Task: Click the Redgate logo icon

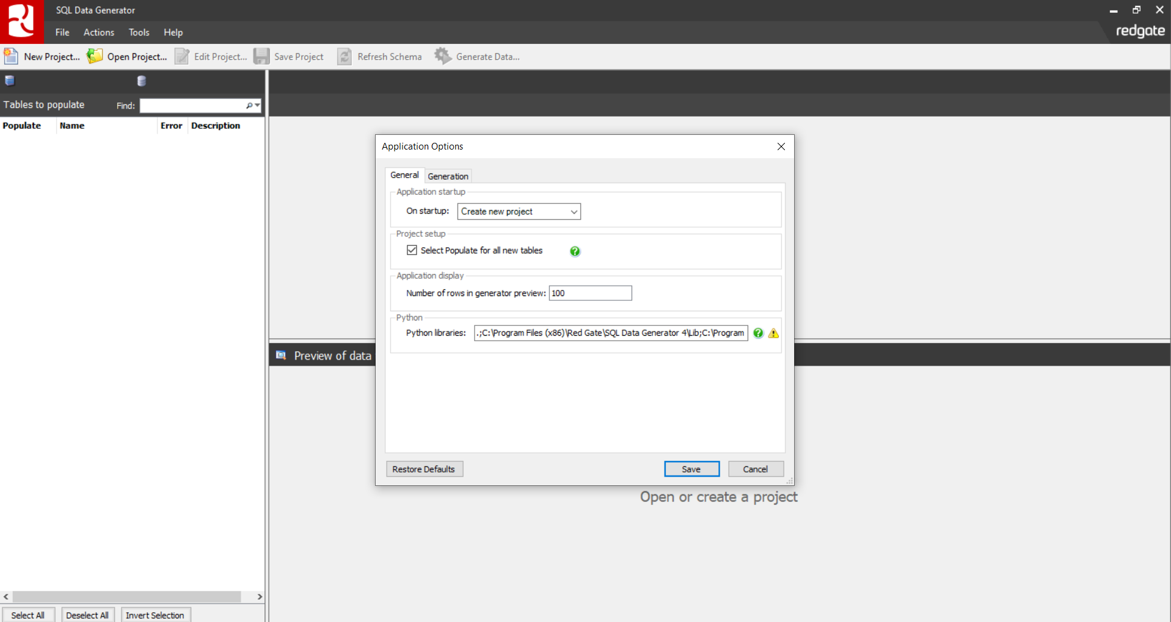Action: tap(21, 21)
